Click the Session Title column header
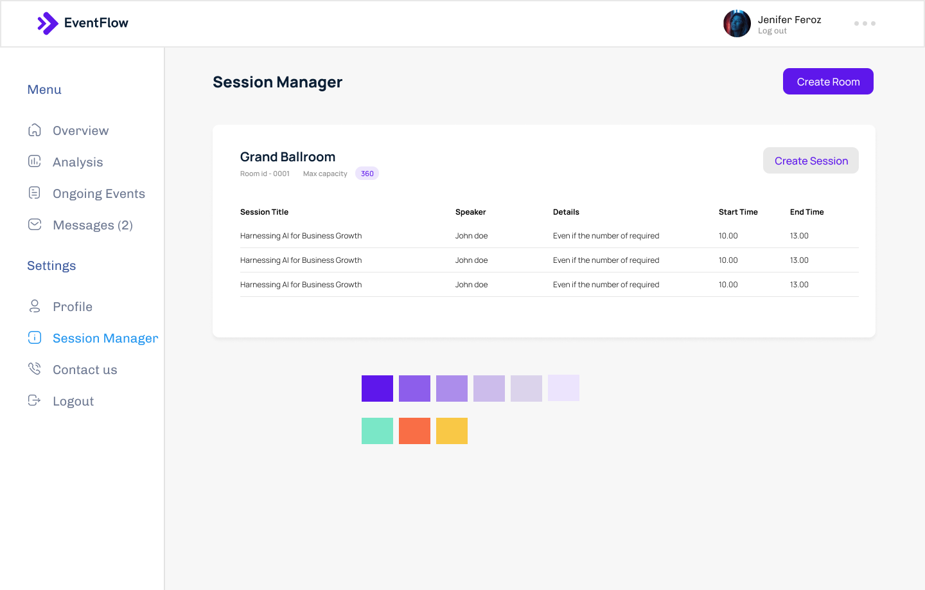 pos(264,212)
